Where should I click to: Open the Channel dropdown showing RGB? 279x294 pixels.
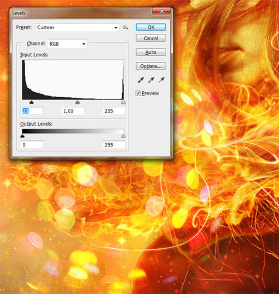pyautogui.click(x=67, y=44)
